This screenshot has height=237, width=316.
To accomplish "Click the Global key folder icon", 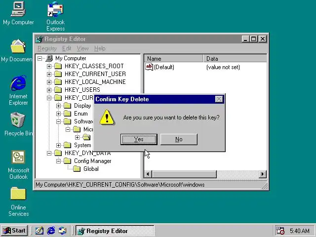I will coord(77,169).
